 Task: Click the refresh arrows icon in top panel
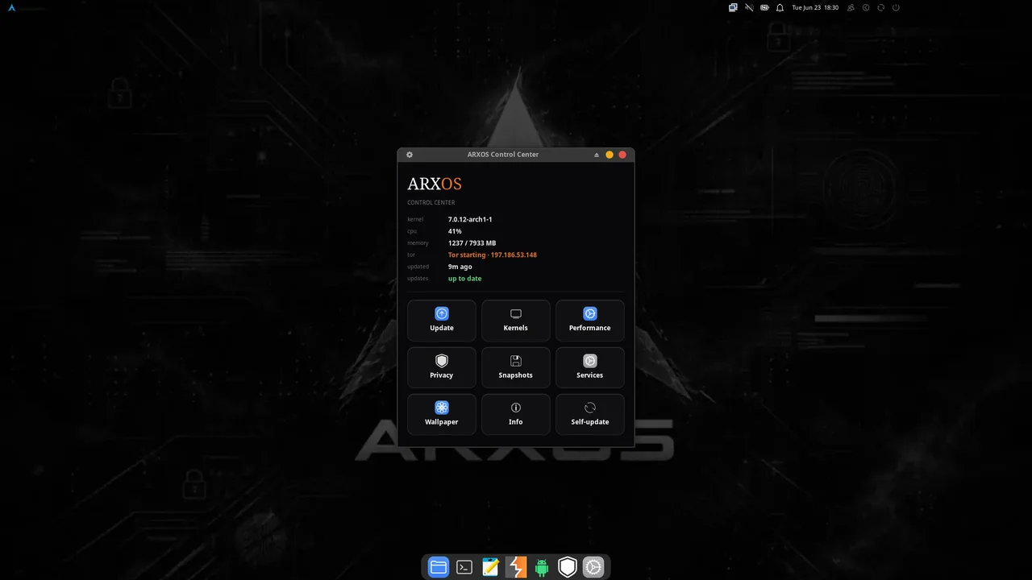[881, 7]
